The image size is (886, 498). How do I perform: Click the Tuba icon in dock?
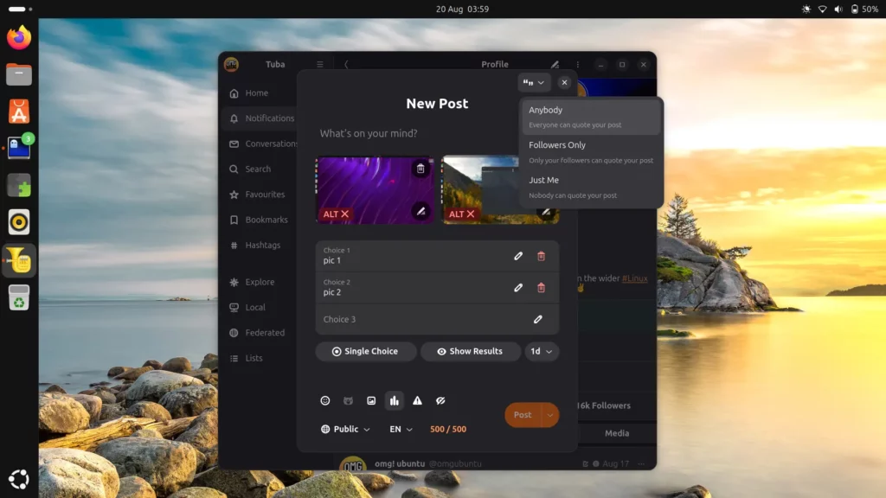pyautogui.click(x=19, y=260)
